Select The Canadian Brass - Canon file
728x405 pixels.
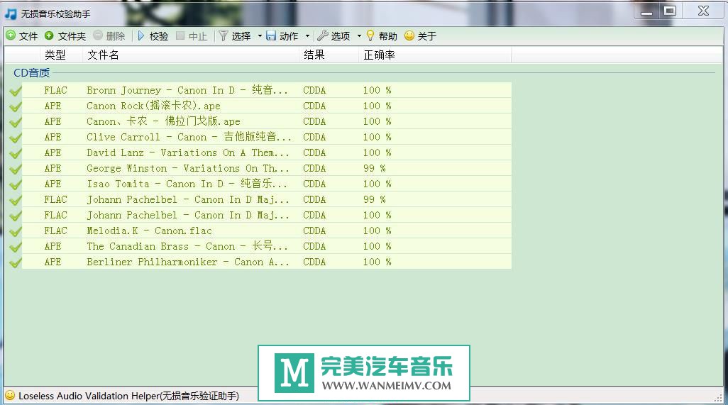pyautogui.click(x=187, y=246)
